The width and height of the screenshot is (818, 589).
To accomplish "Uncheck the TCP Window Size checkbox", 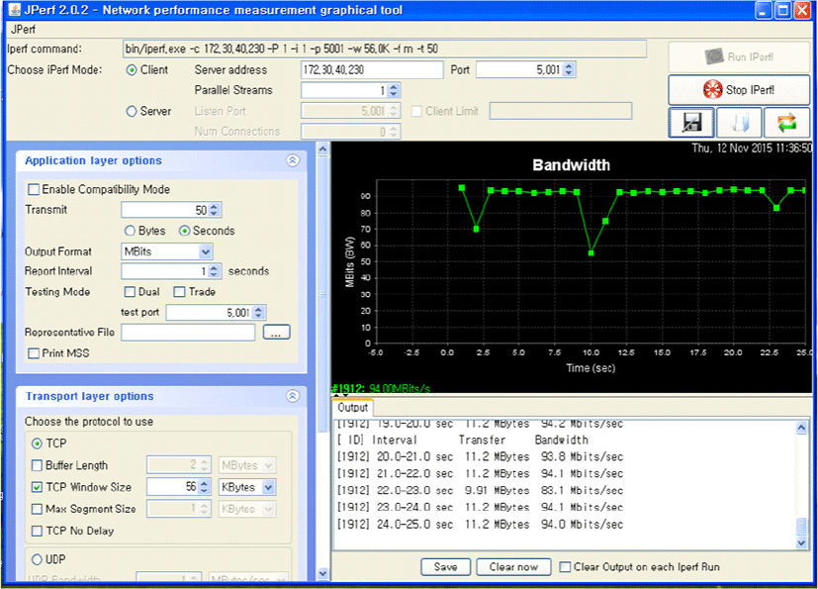I will [x=37, y=487].
